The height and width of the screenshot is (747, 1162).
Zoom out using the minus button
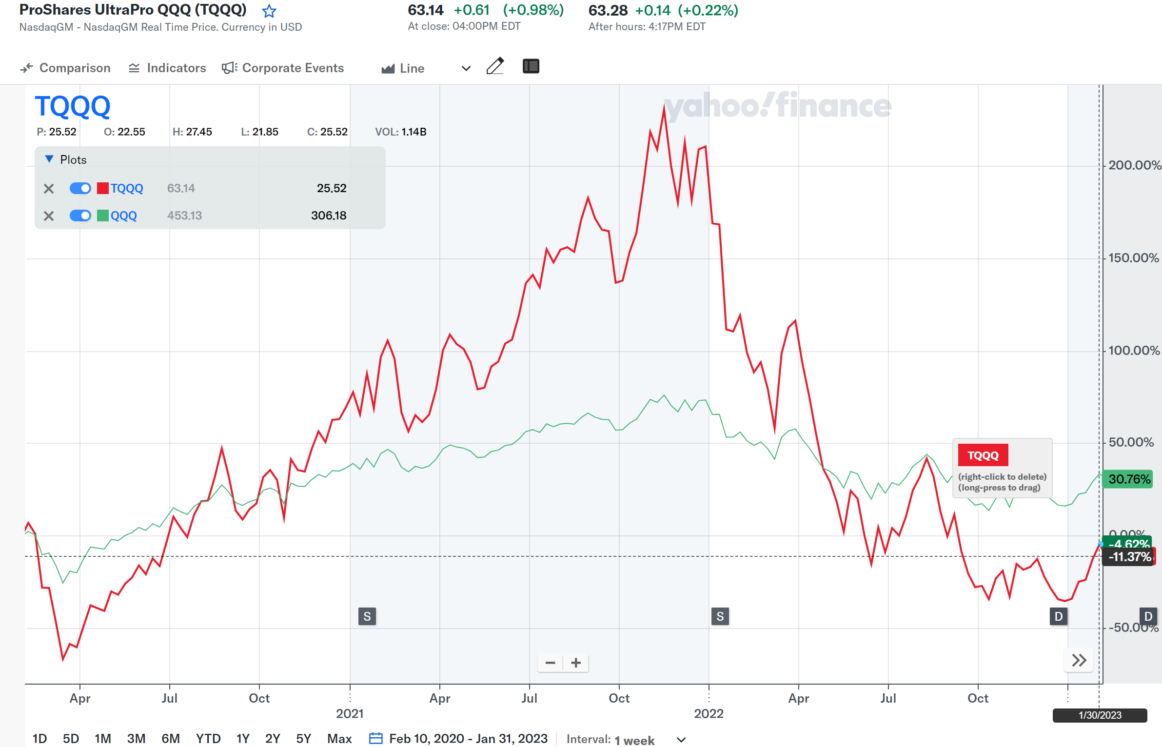click(550, 663)
